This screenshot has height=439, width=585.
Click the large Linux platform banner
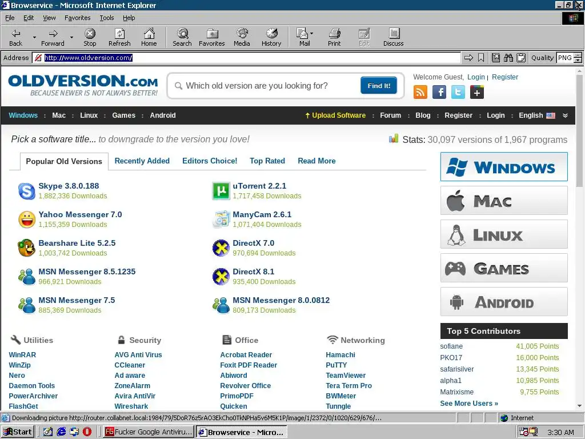pos(504,234)
